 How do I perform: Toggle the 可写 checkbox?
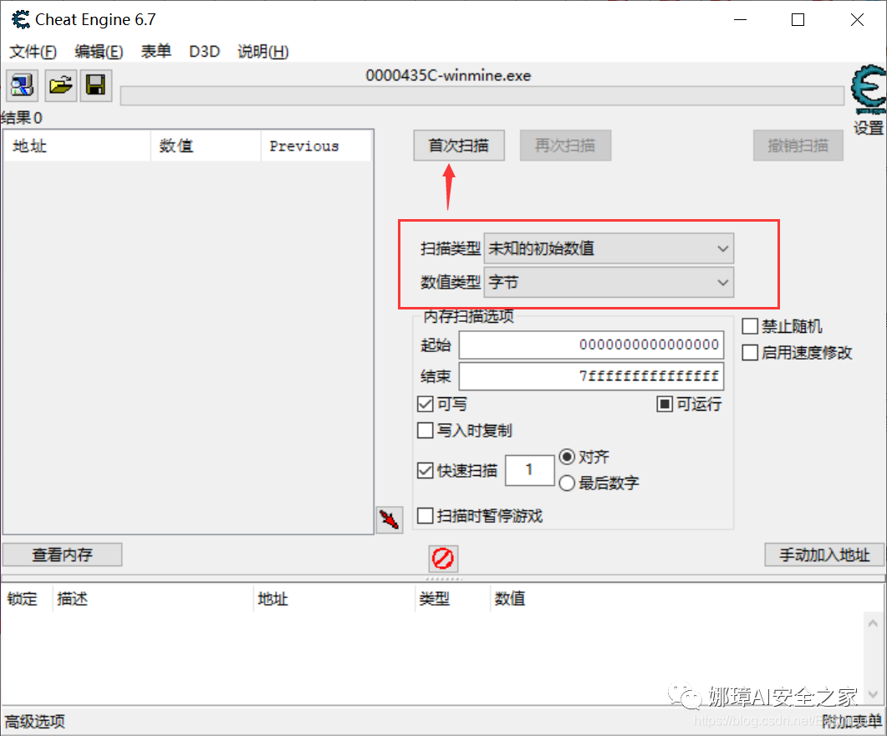[426, 404]
